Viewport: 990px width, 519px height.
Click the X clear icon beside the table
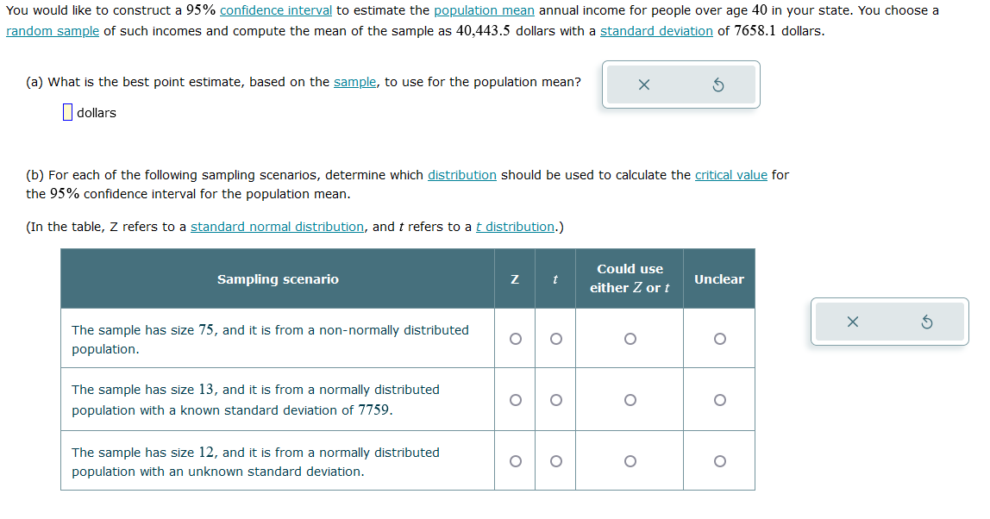click(x=853, y=322)
